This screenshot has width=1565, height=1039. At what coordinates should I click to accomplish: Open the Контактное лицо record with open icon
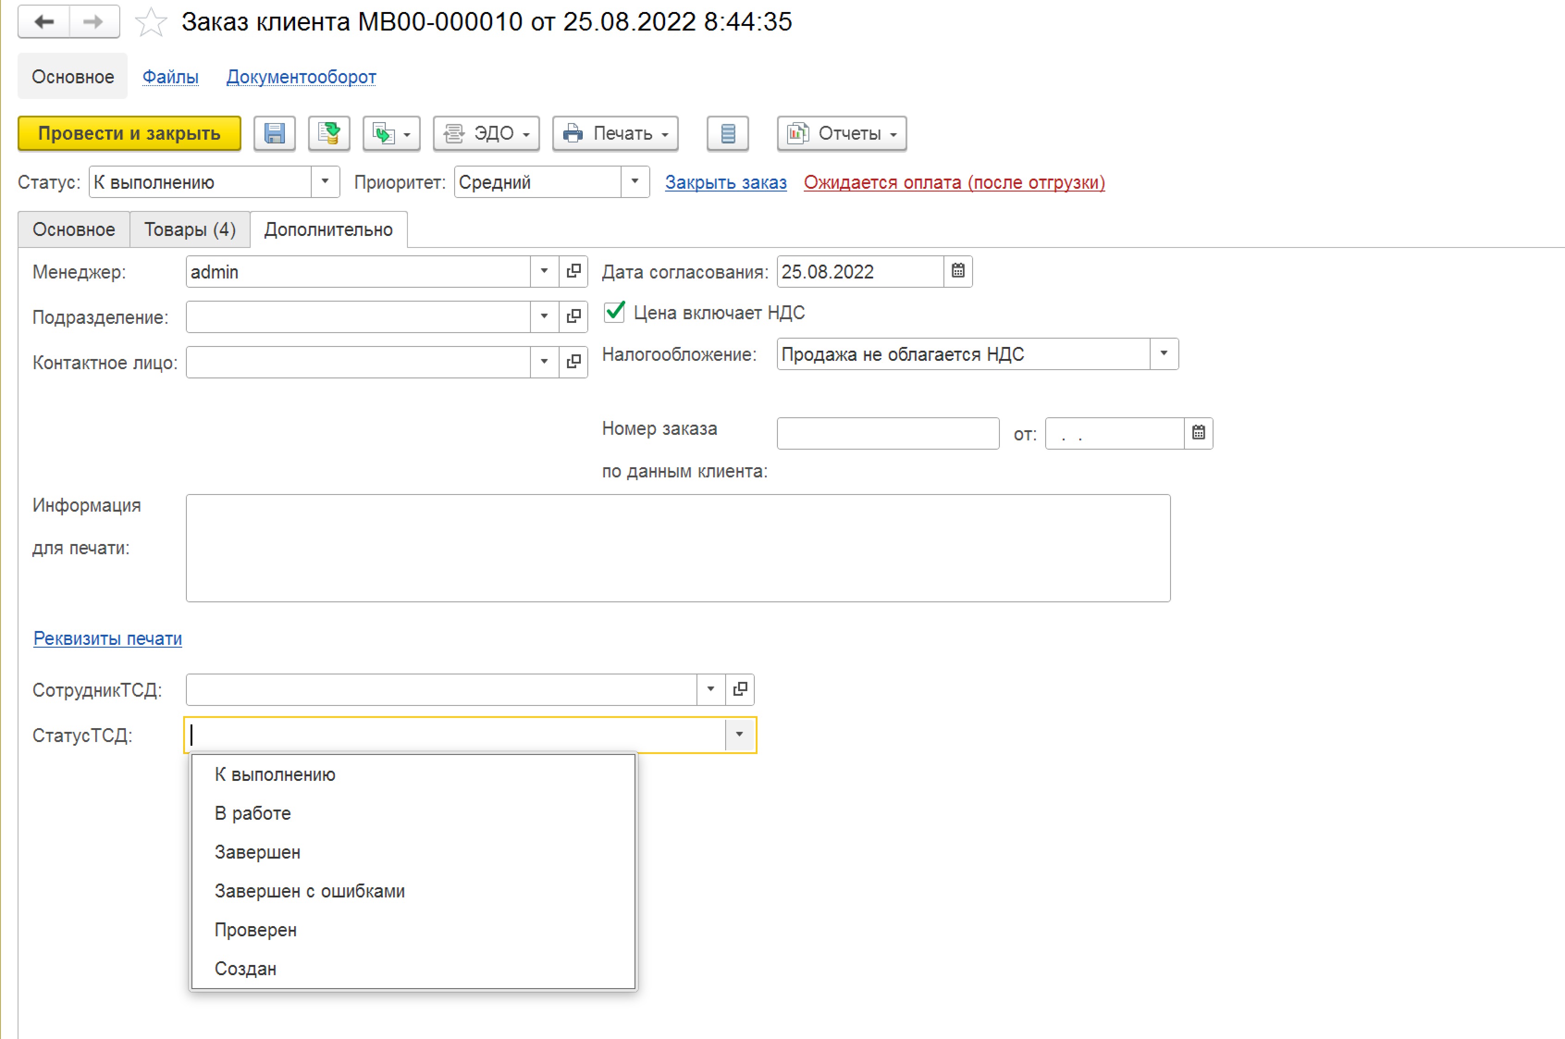coord(573,362)
